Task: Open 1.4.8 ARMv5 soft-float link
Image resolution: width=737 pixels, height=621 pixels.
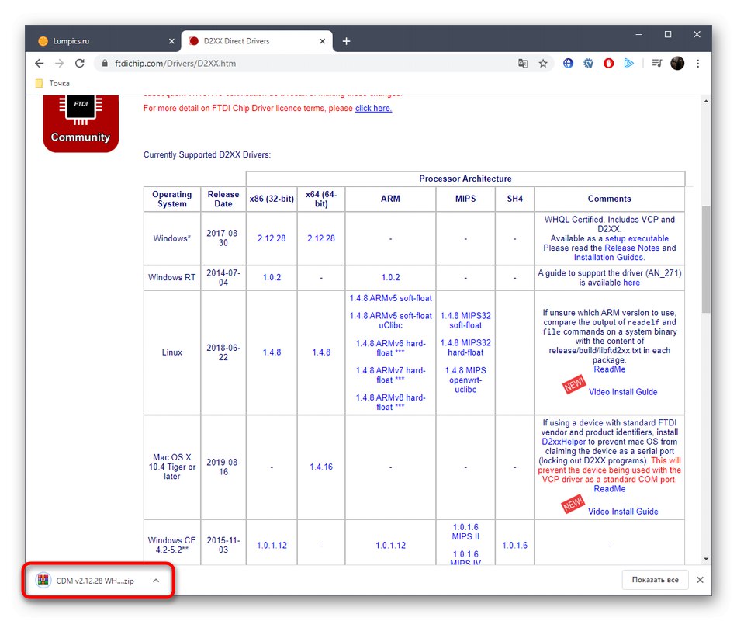Action: pyautogui.click(x=390, y=298)
